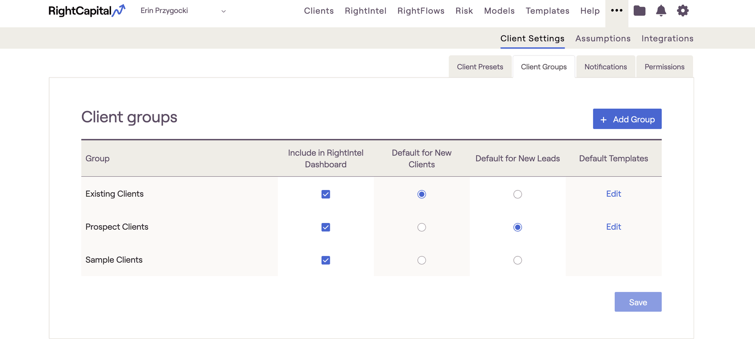Open the Help menu

pos(590,11)
